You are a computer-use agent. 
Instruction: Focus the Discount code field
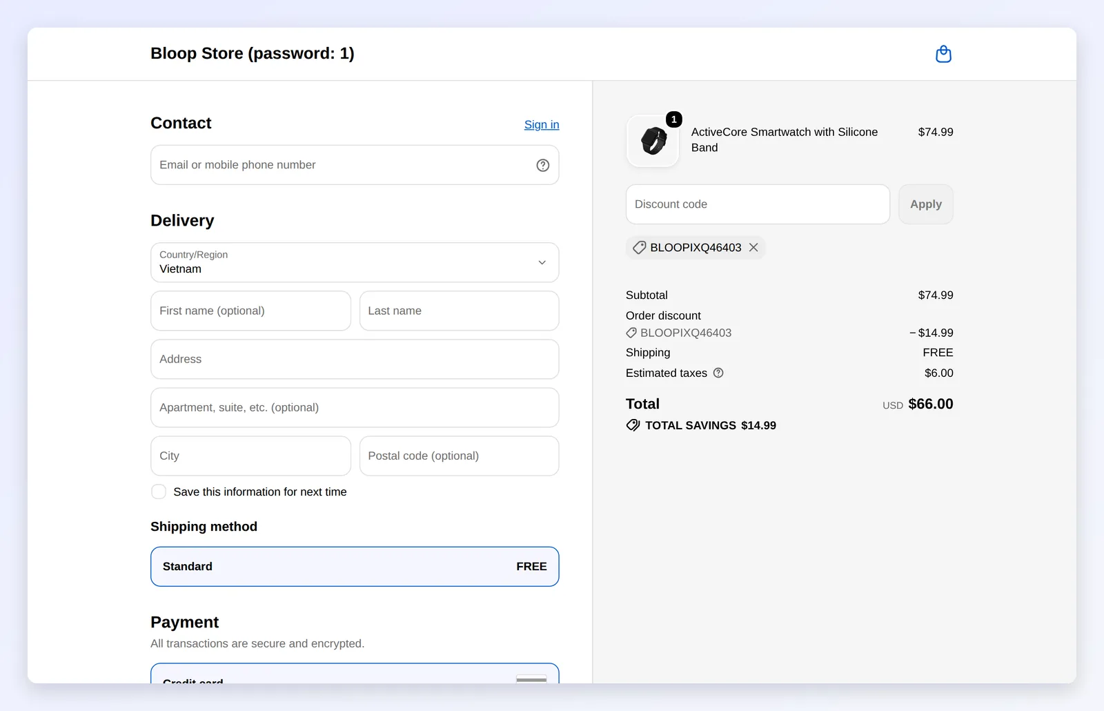(x=758, y=204)
